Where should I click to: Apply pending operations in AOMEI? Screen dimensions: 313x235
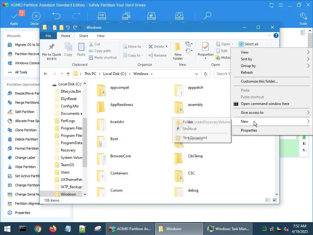click(14, 18)
